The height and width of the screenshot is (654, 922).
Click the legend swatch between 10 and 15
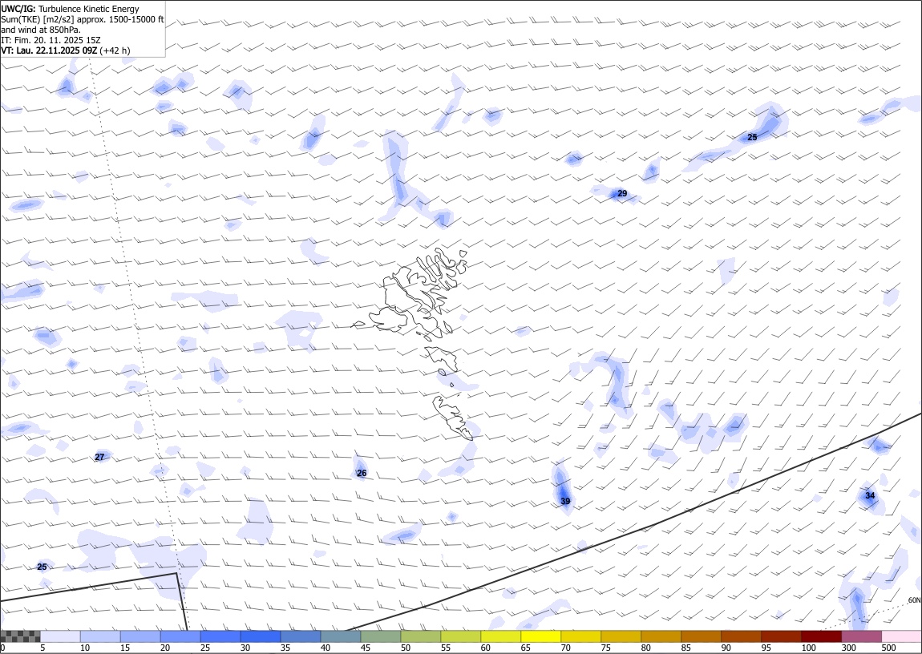[x=100, y=636]
